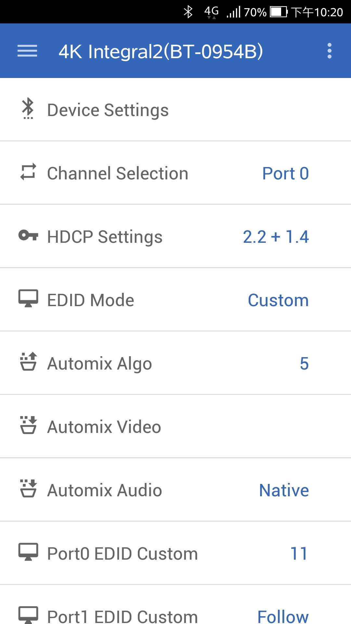Tap the Bluetooth icon beside Device Settings

28,109
